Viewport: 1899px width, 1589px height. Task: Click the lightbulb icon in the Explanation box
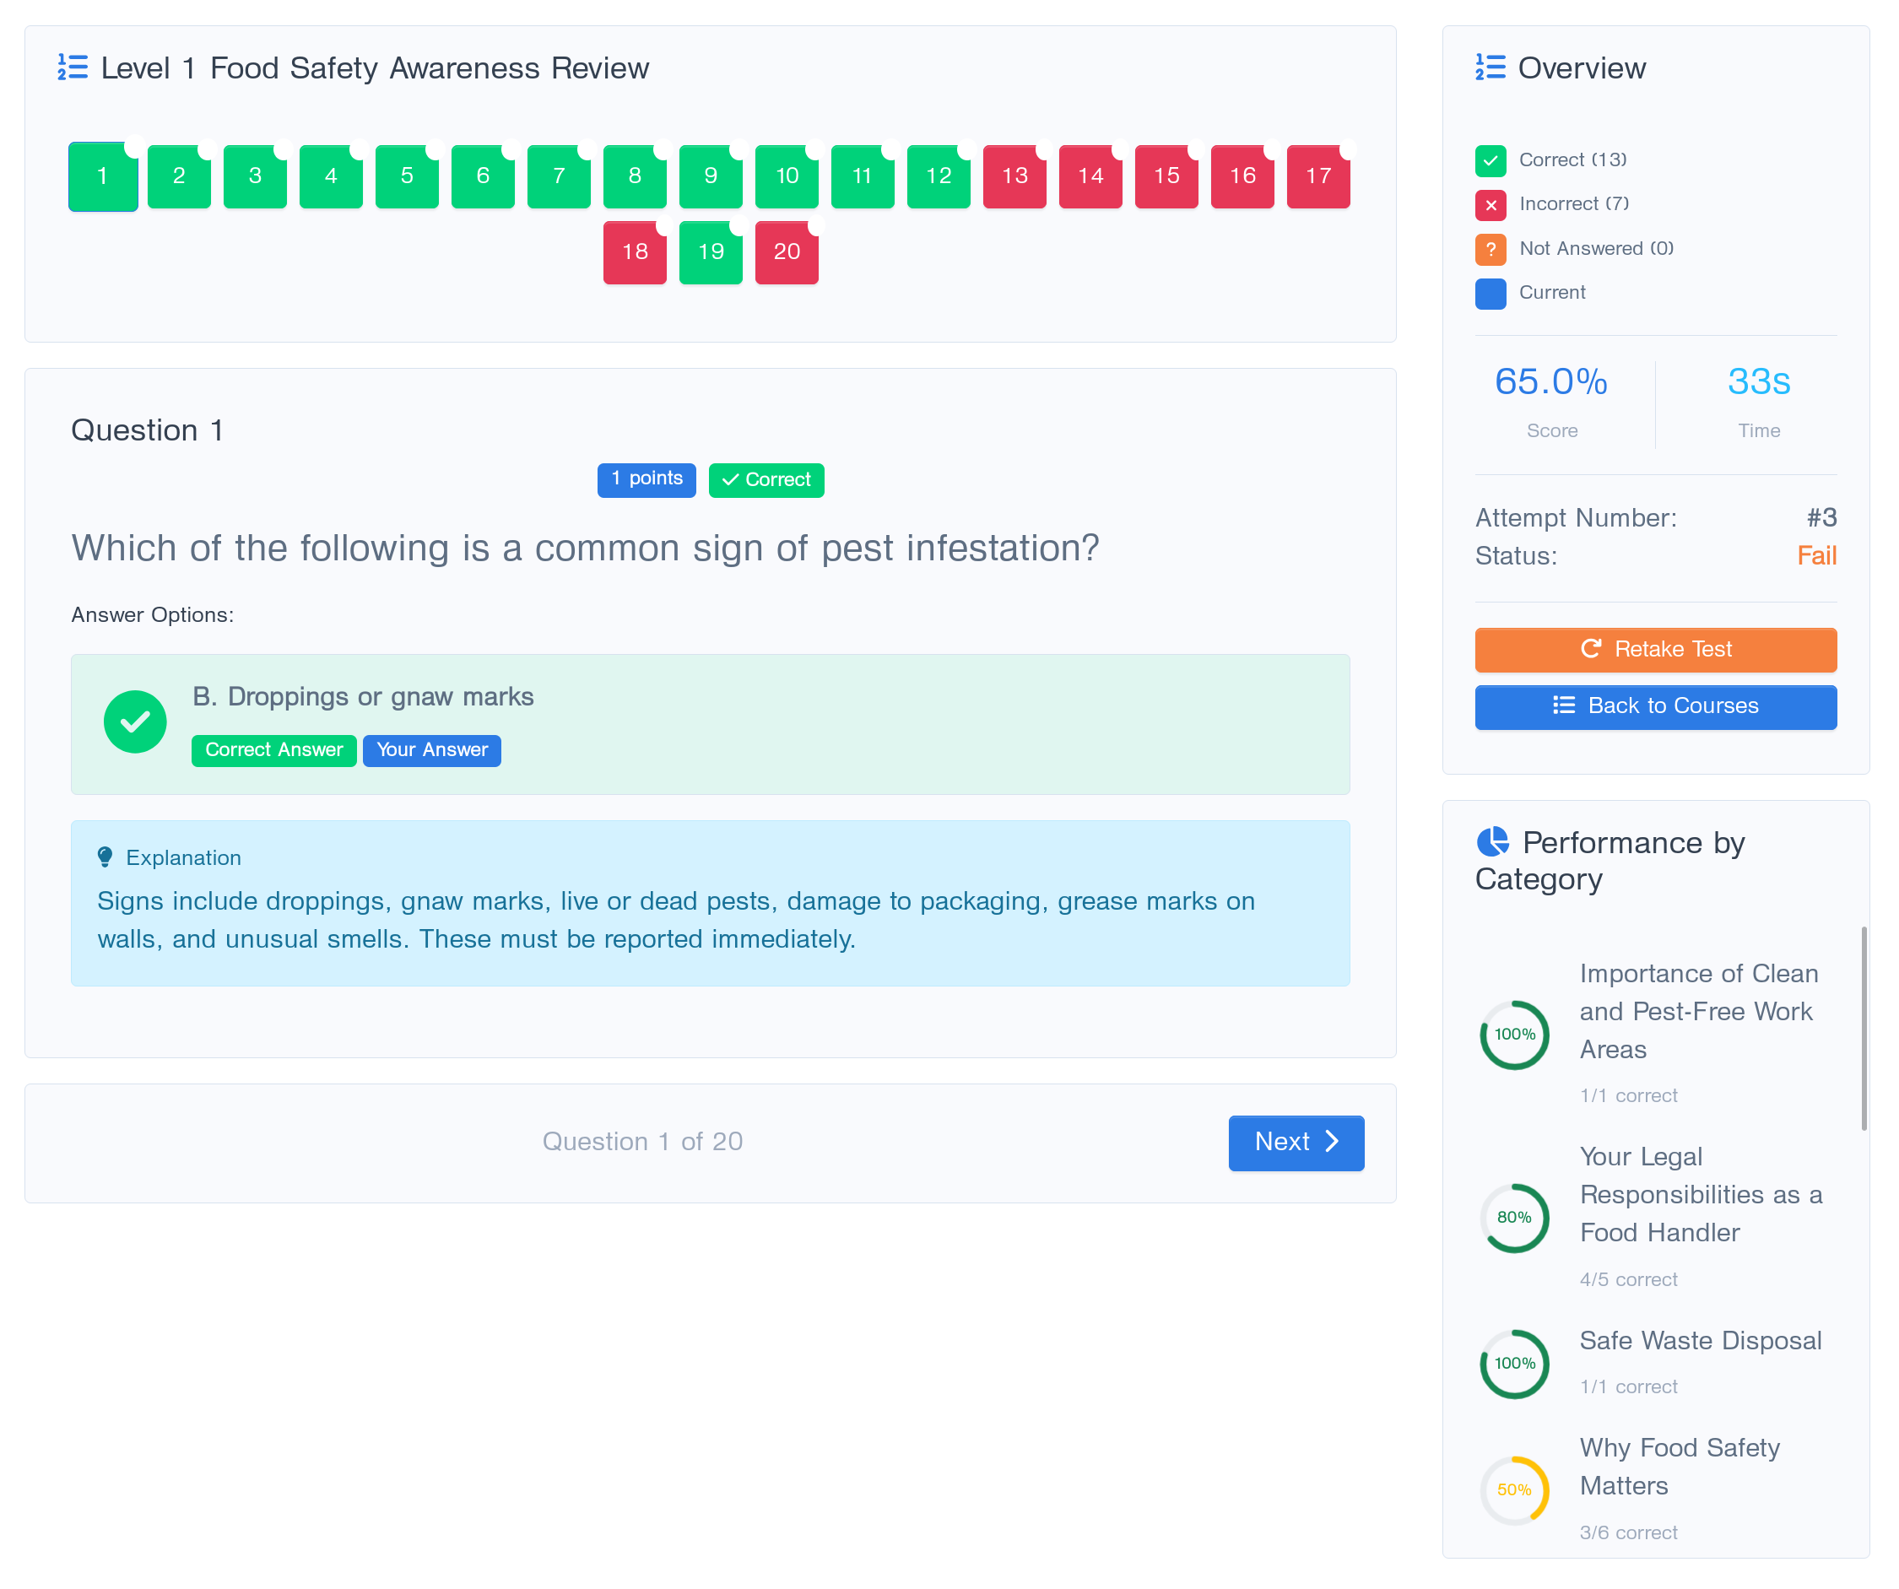[x=106, y=856]
